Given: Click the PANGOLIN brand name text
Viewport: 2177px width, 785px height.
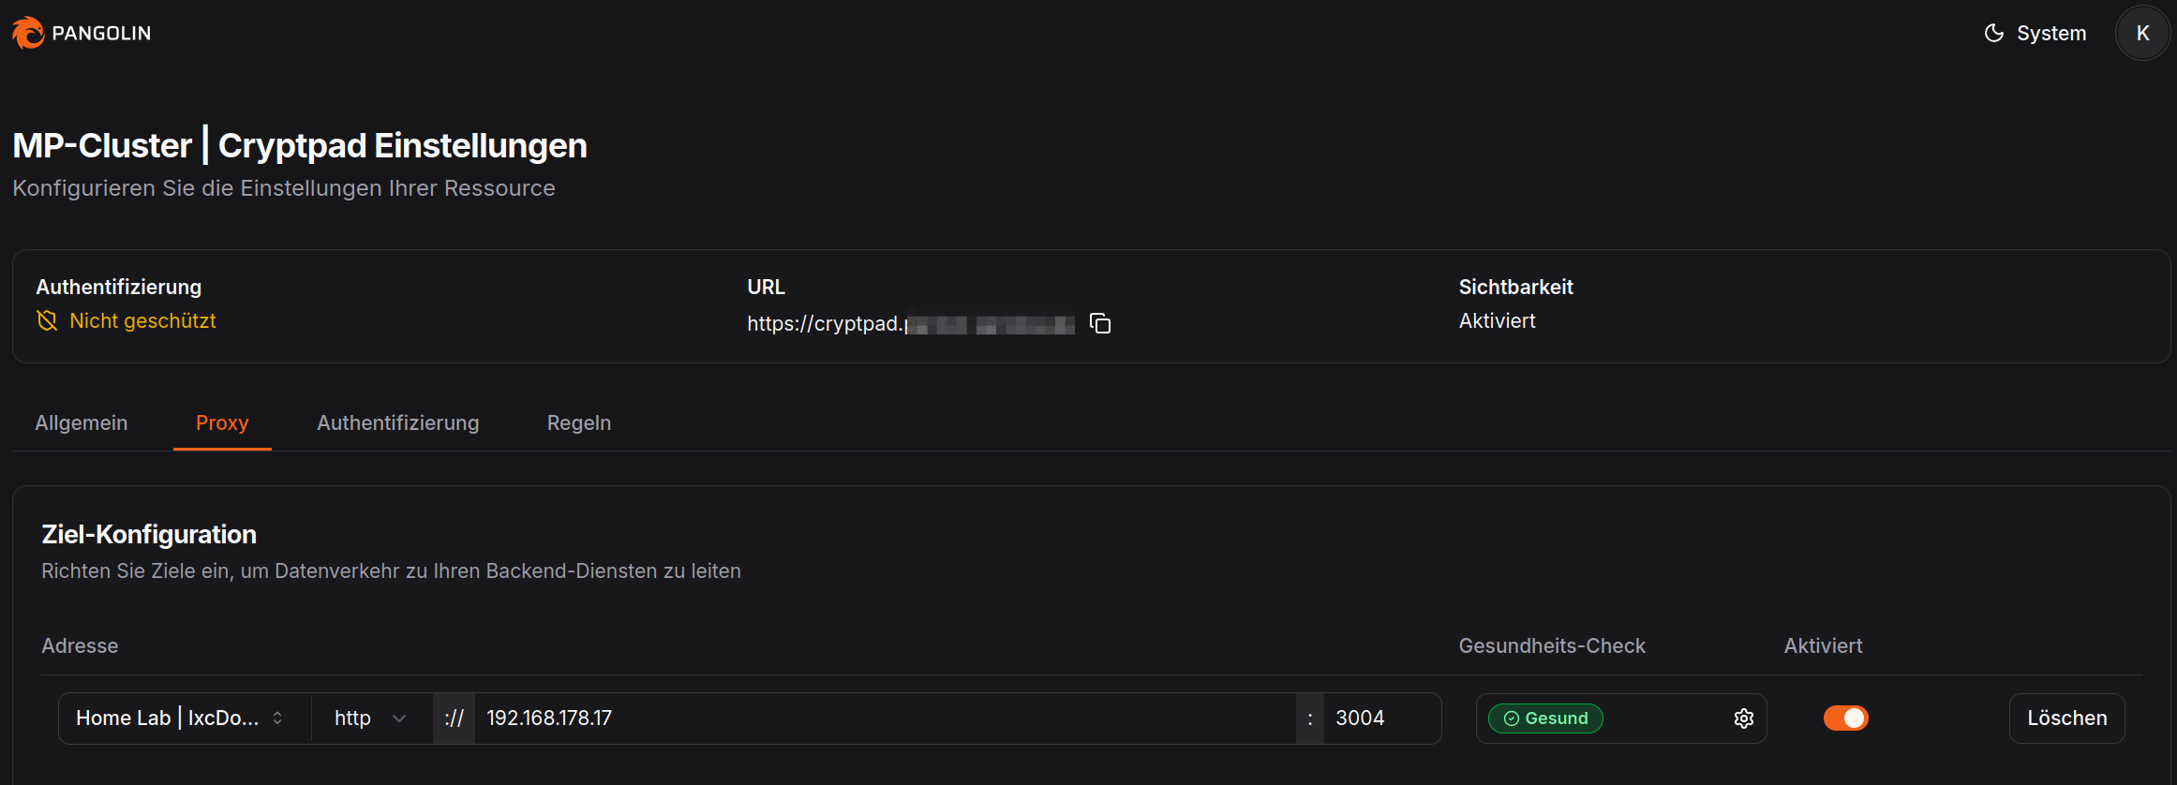Looking at the screenshot, I should pyautogui.click(x=101, y=34).
